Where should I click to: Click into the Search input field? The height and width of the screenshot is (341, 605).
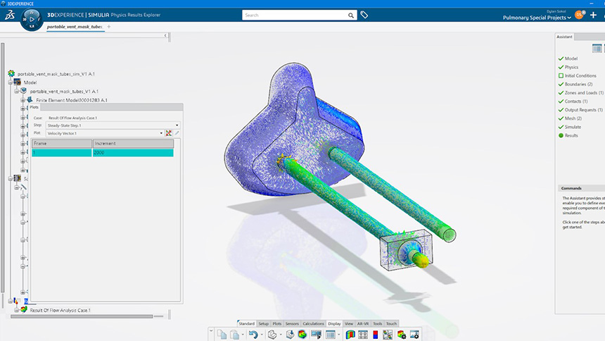coord(294,15)
